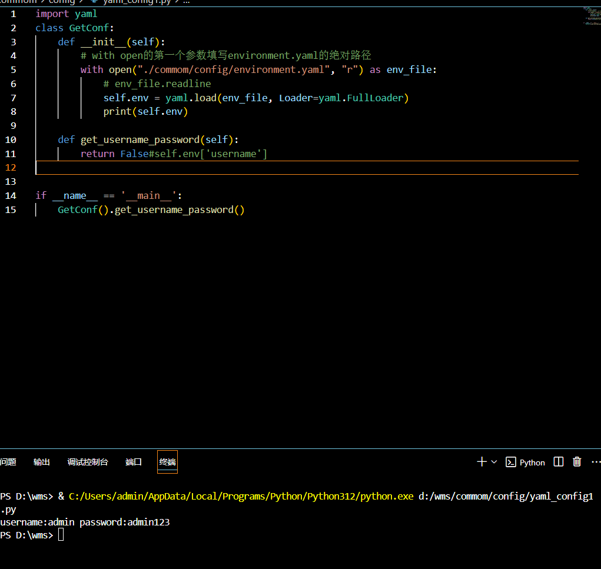Expand the launch profile dropdown beside the plus
Viewport: 601px width, 569px height.
pos(494,462)
